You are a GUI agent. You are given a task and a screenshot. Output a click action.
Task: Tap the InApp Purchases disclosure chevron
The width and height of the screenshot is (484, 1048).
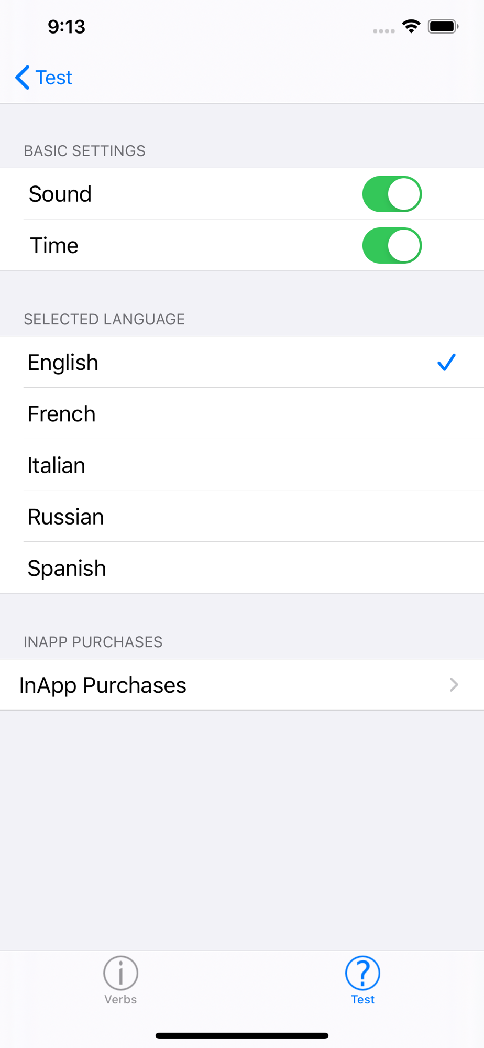[x=454, y=685]
